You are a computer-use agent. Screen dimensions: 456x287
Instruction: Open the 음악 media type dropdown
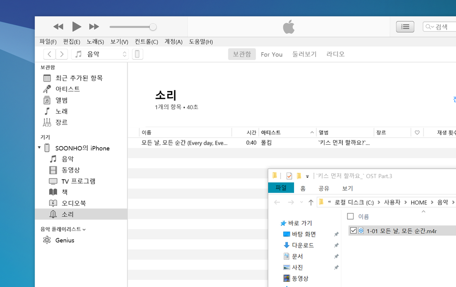100,54
